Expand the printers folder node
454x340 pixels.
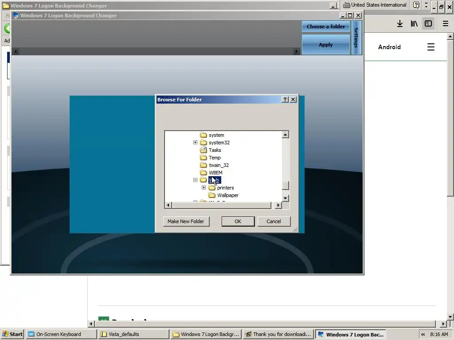click(204, 187)
